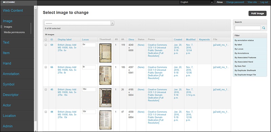Click the thumbnail of folio 6v

point(105,53)
